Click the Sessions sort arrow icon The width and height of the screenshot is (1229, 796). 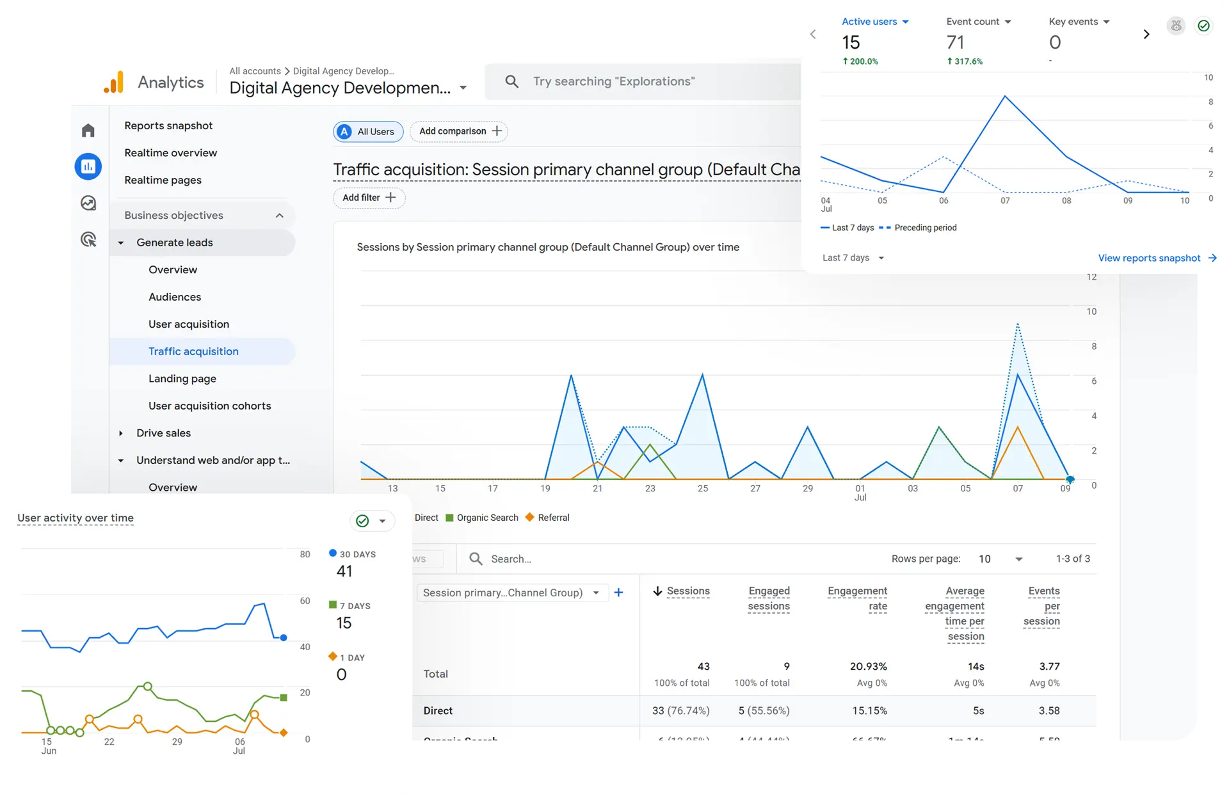click(657, 591)
